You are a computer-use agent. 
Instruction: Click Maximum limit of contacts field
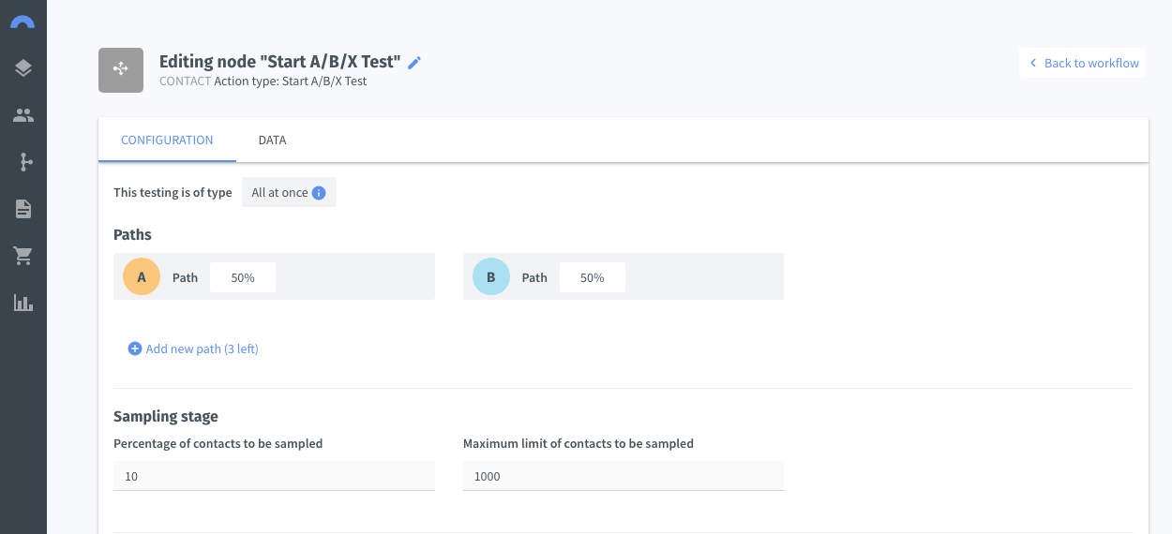point(624,476)
